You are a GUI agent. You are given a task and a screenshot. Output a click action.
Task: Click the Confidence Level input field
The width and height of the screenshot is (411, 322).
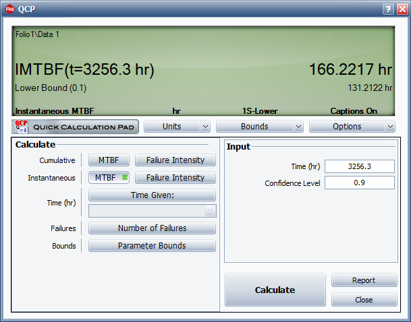(x=359, y=183)
